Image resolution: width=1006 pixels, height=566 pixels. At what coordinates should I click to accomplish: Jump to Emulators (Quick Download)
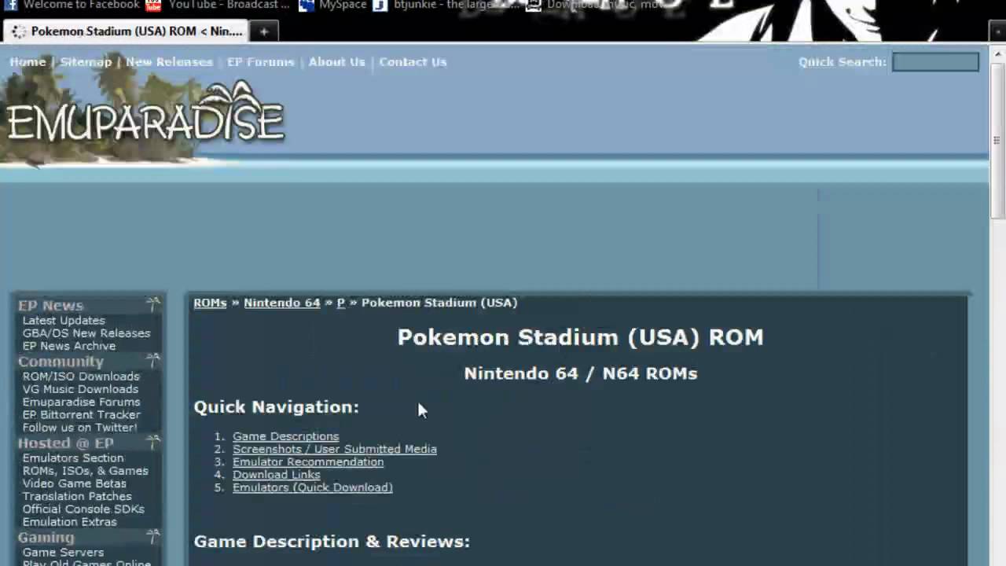[313, 487]
